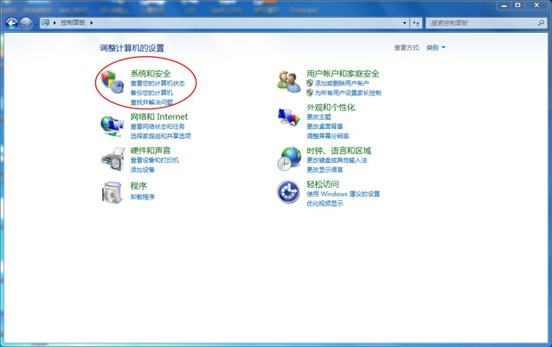Open the 系统和安全 heading link
The width and height of the screenshot is (552, 347).
[x=150, y=74]
